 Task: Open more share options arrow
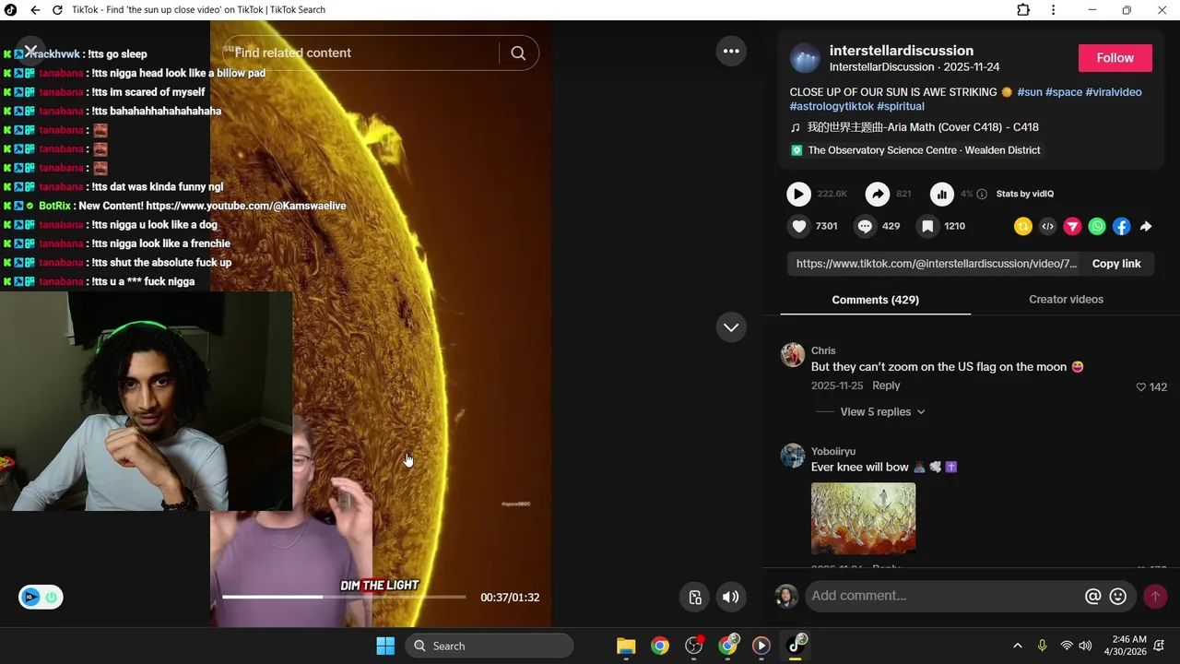click(1146, 226)
